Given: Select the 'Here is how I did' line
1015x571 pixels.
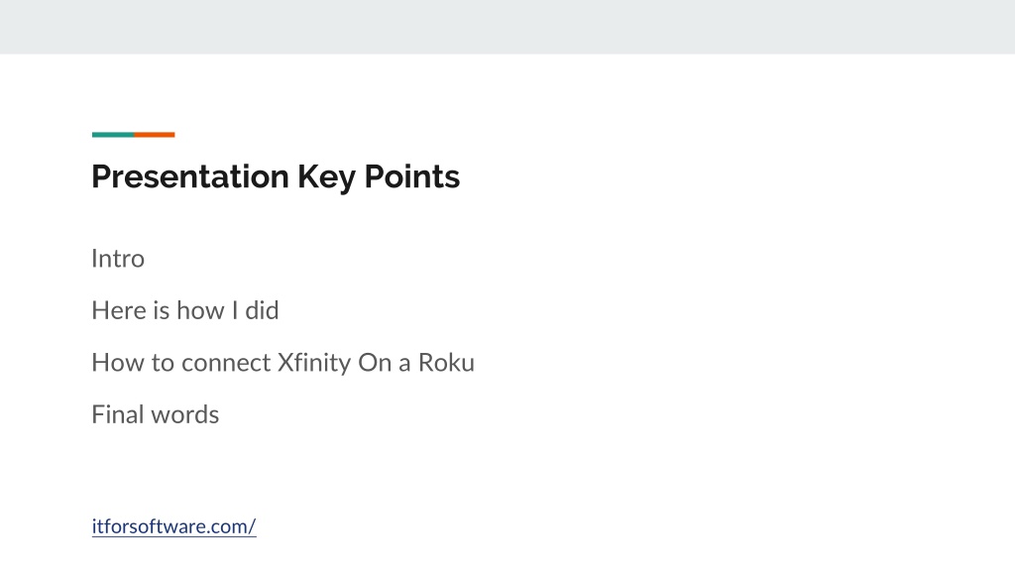Looking at the screenshot, I should point(185,310).
